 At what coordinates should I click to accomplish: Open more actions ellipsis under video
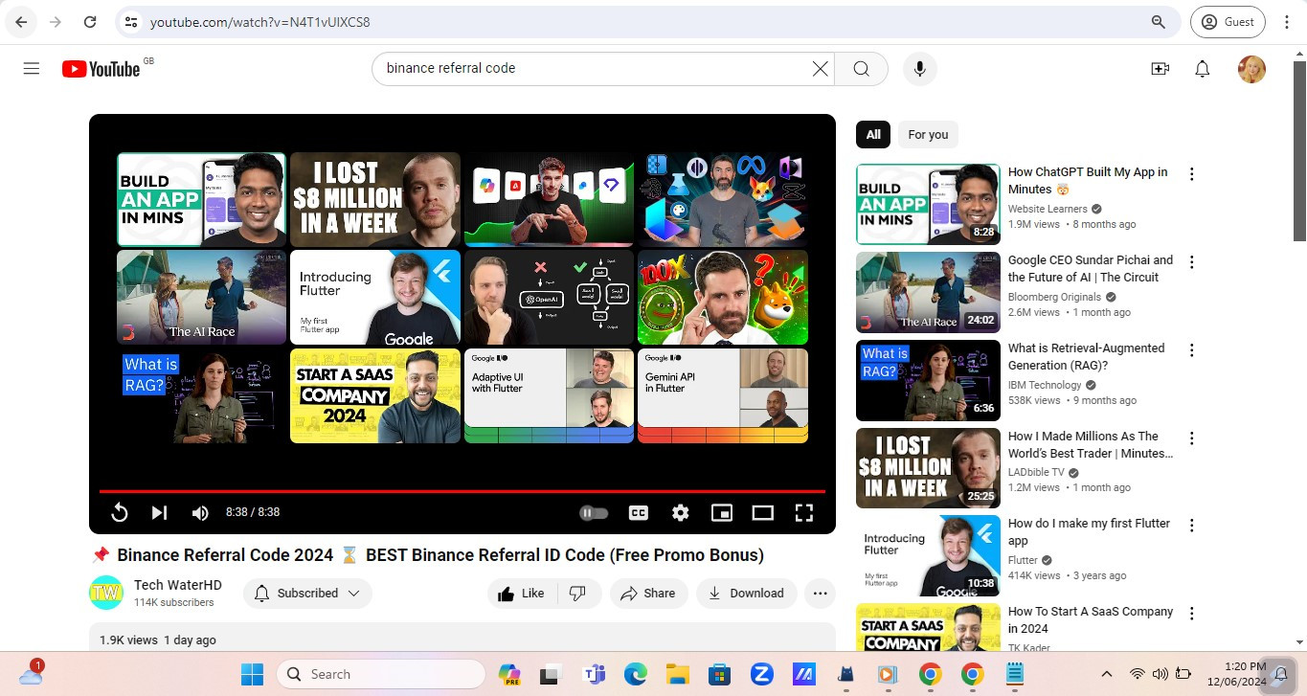coord(820,594)
